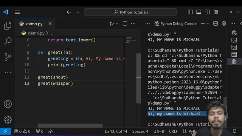Open editor More Actions menu
Viewport: 242px width, 136px height.
pos(133,23)
